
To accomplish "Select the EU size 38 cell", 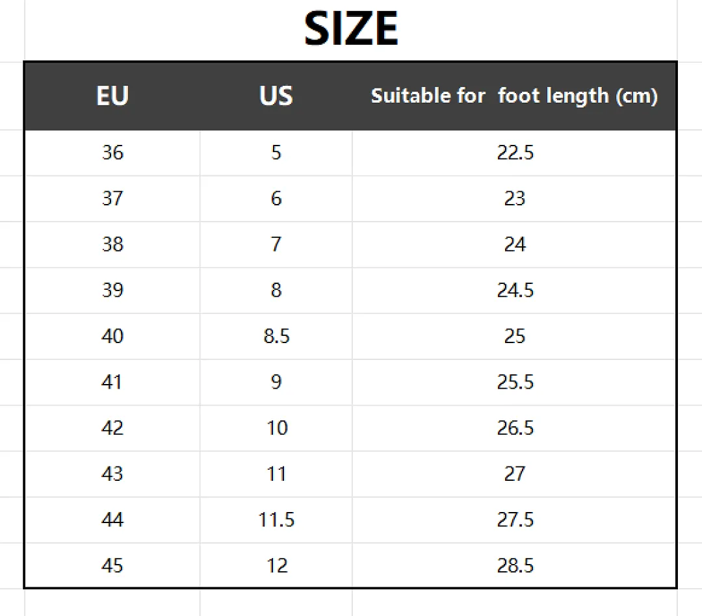I will pos(112,244).
